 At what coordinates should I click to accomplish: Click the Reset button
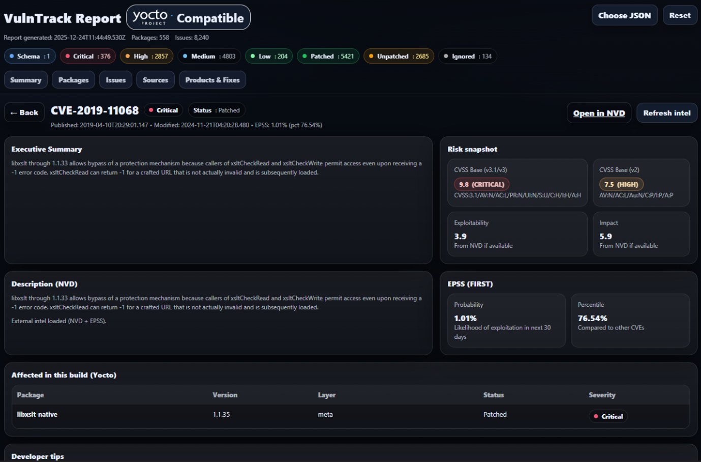[x=680, y=15]
